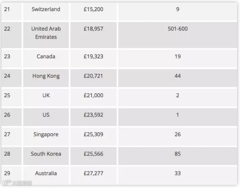Click the 501-600 ranking cell
Viewport: 240px width, 188px height.
point(178,35)
